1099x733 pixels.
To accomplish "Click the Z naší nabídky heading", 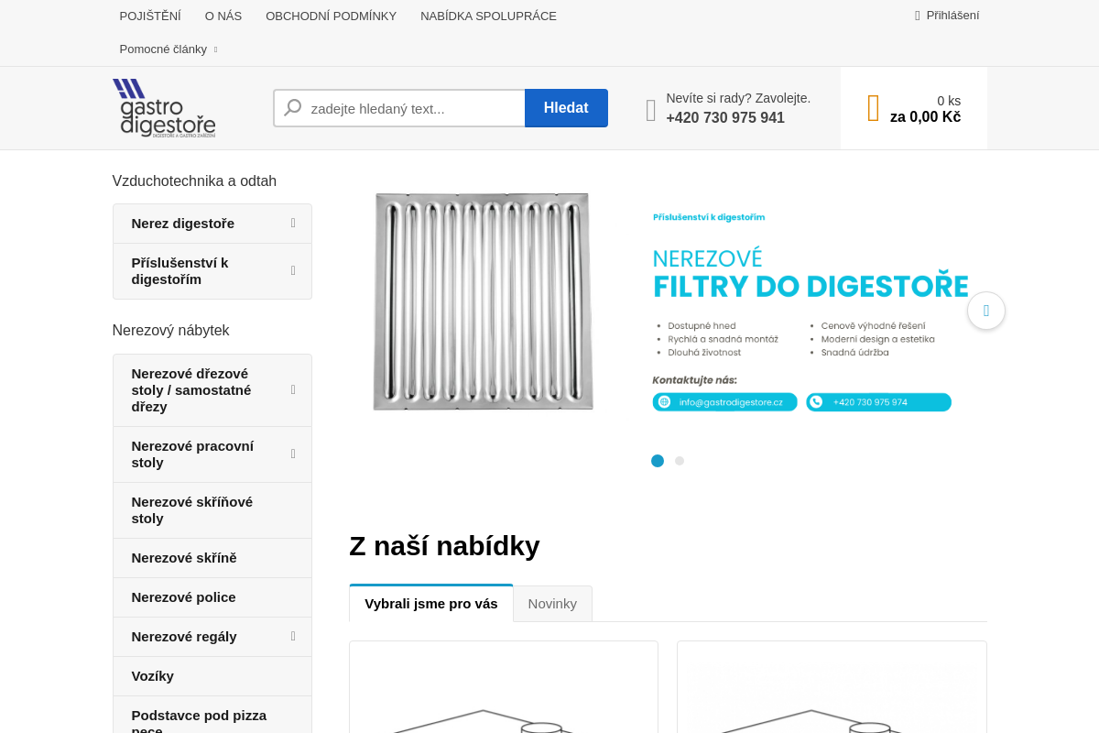I will click(444, 546).
